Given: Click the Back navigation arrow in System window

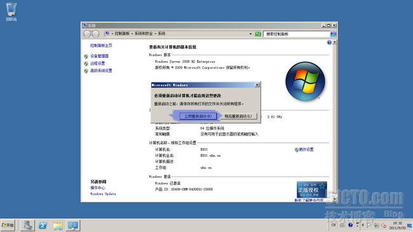Looking at the screenshot, I should click(x=87, y=34).
